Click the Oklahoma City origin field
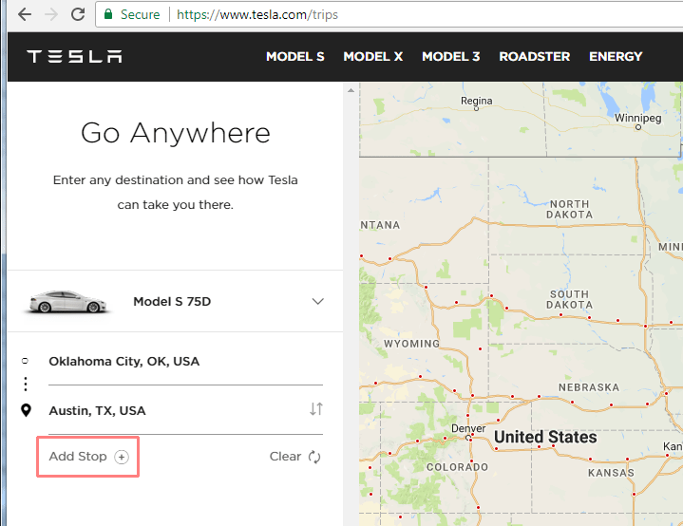This screenshot has width=683, height=526. [x=185, y=362]
